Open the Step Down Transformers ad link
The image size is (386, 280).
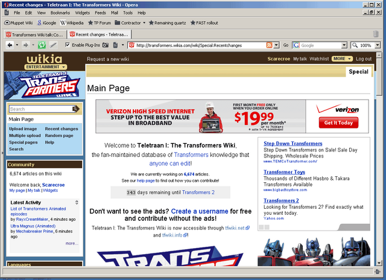pyautogui.click(x=293, y=144)
